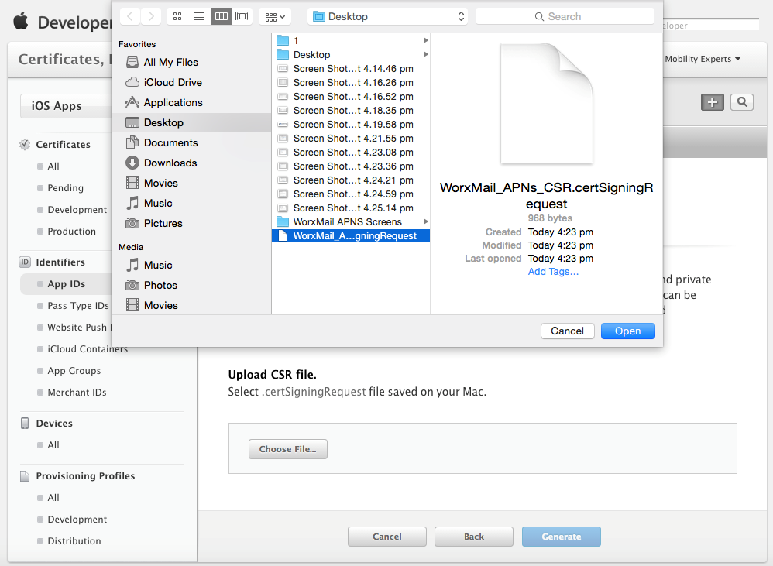Open Downloads folder in sidebar
Image resolution: width=773 pixels, height=566 pixels.
coord(170,163)
